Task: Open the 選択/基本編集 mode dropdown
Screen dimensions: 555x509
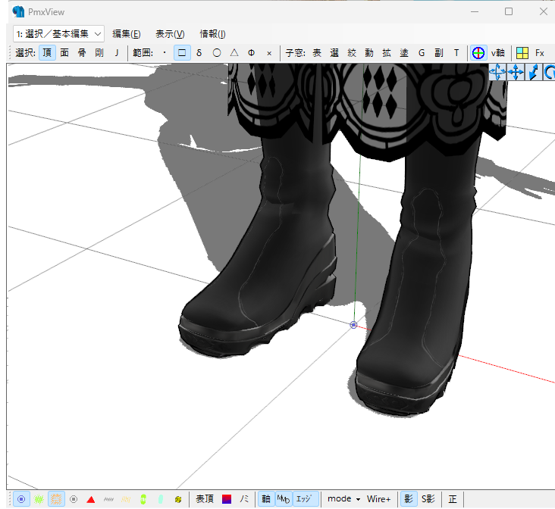Action: (x=58, y=33)
